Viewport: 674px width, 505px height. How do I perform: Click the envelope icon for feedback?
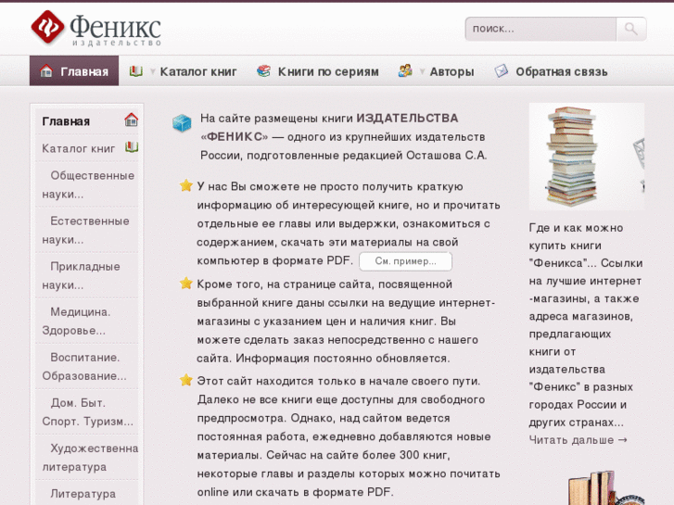502,71
